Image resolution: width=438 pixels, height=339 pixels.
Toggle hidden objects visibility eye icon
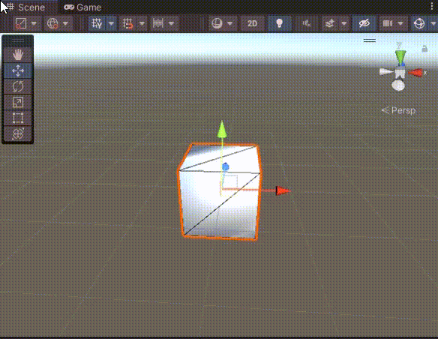point(364,23)
